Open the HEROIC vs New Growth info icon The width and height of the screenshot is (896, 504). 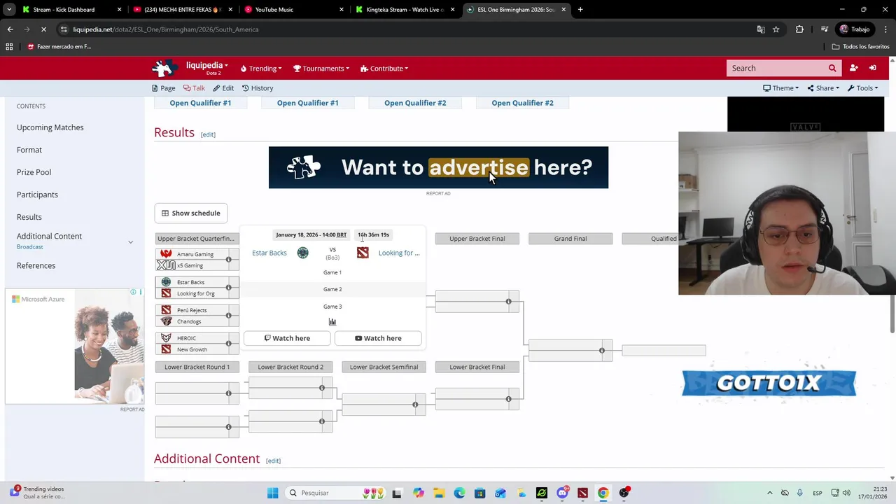click(x=228, y=344)
